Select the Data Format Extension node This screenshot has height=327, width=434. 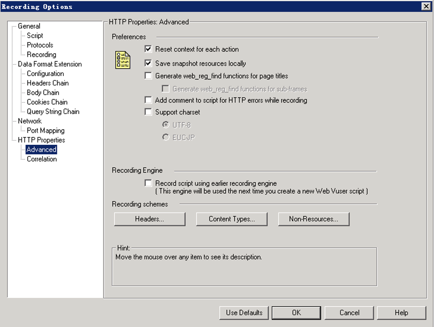(50, 64)
